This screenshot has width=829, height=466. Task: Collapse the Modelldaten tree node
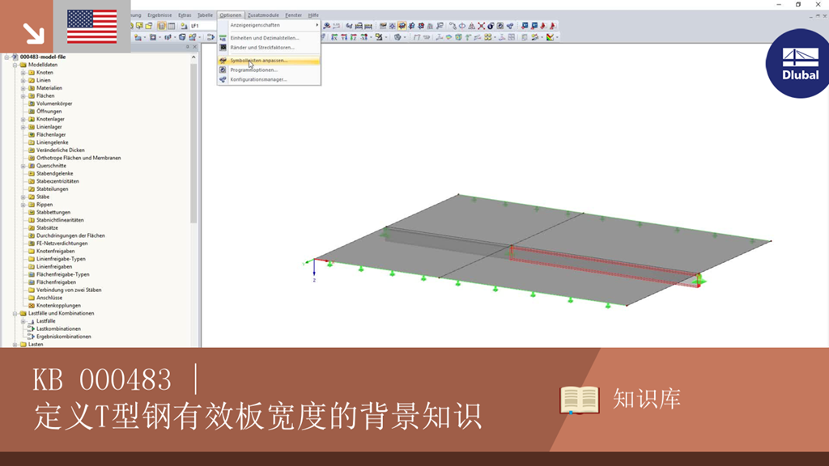click(15, 65)
